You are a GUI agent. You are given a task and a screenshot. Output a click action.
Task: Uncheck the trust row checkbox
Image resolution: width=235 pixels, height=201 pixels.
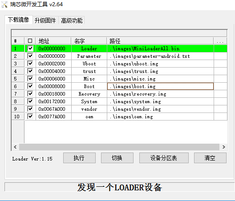point(30,71)
